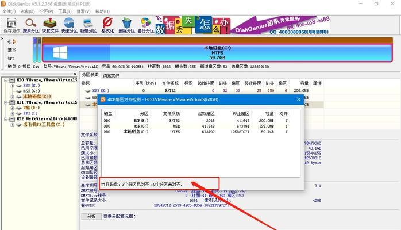Expand the HD2:MsftVirtualDisk tree node
Viewport: 401px width, 230px height.
[x=5, y=118]
